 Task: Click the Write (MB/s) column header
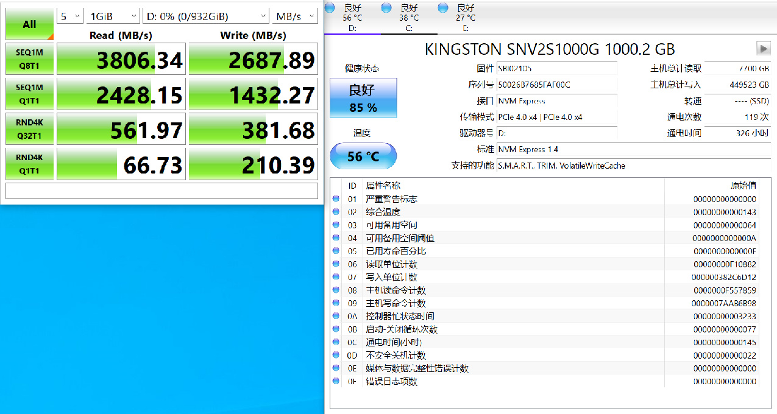point(253,35)
